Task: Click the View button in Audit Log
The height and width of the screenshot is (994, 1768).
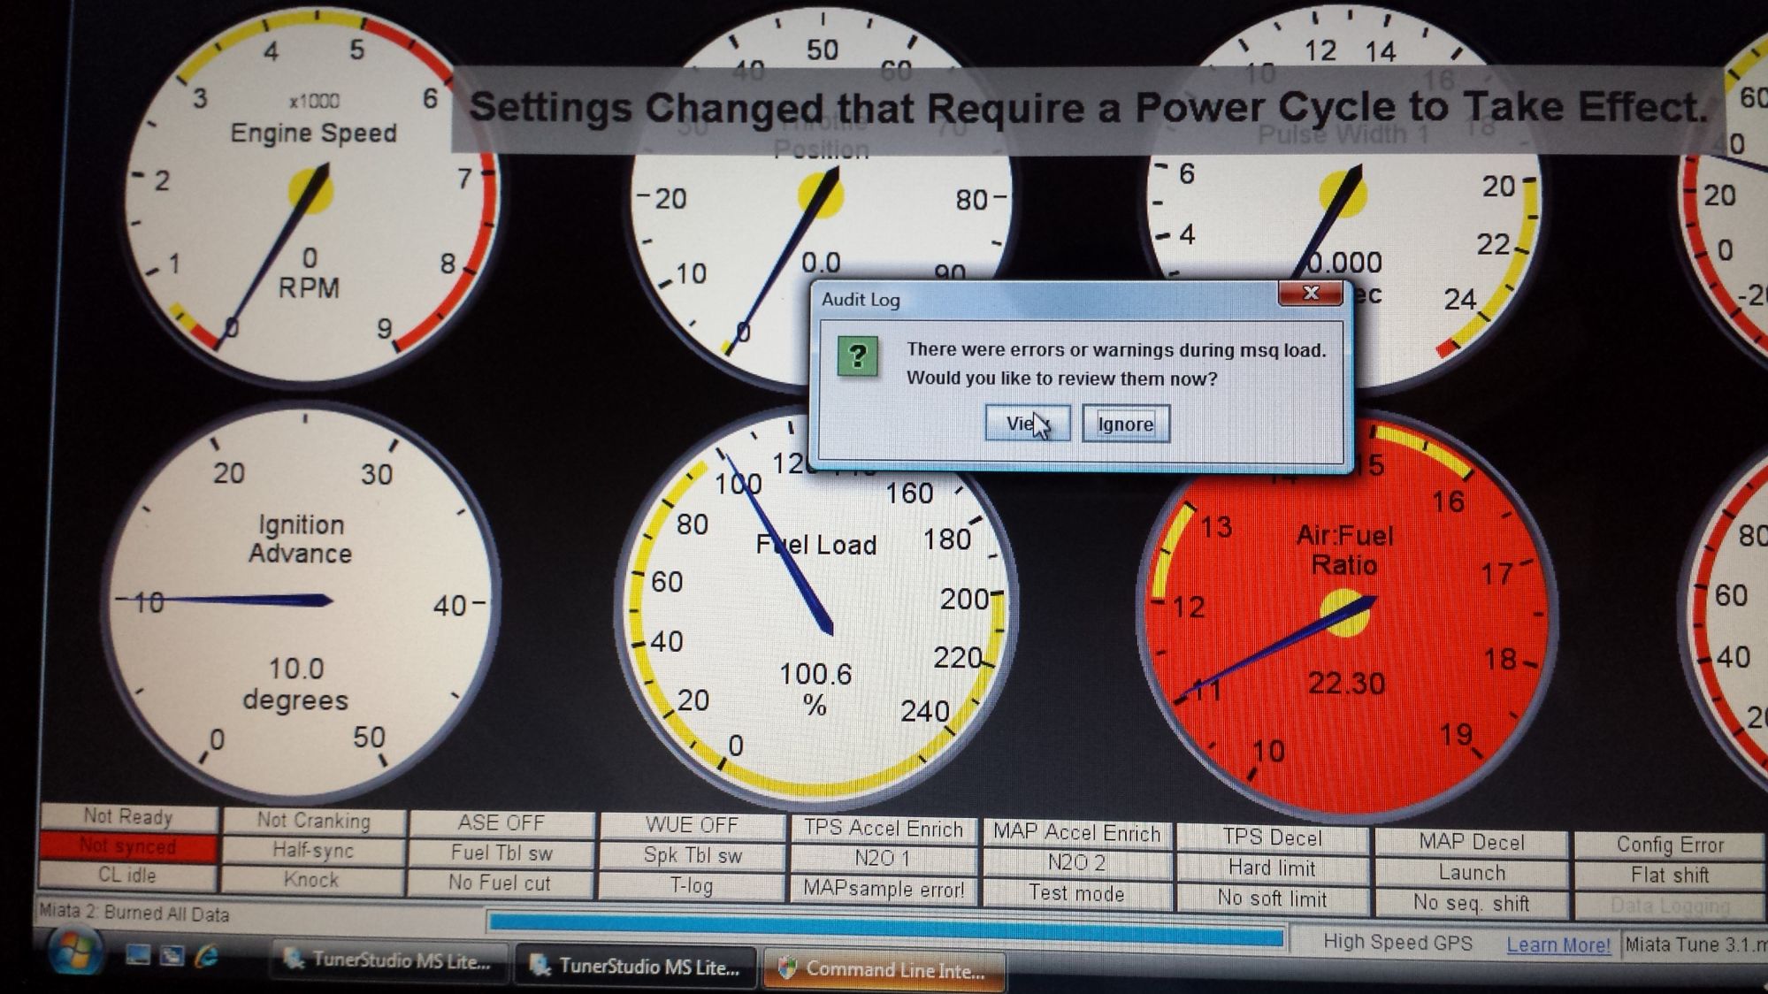Action: tap(1027, 424)
